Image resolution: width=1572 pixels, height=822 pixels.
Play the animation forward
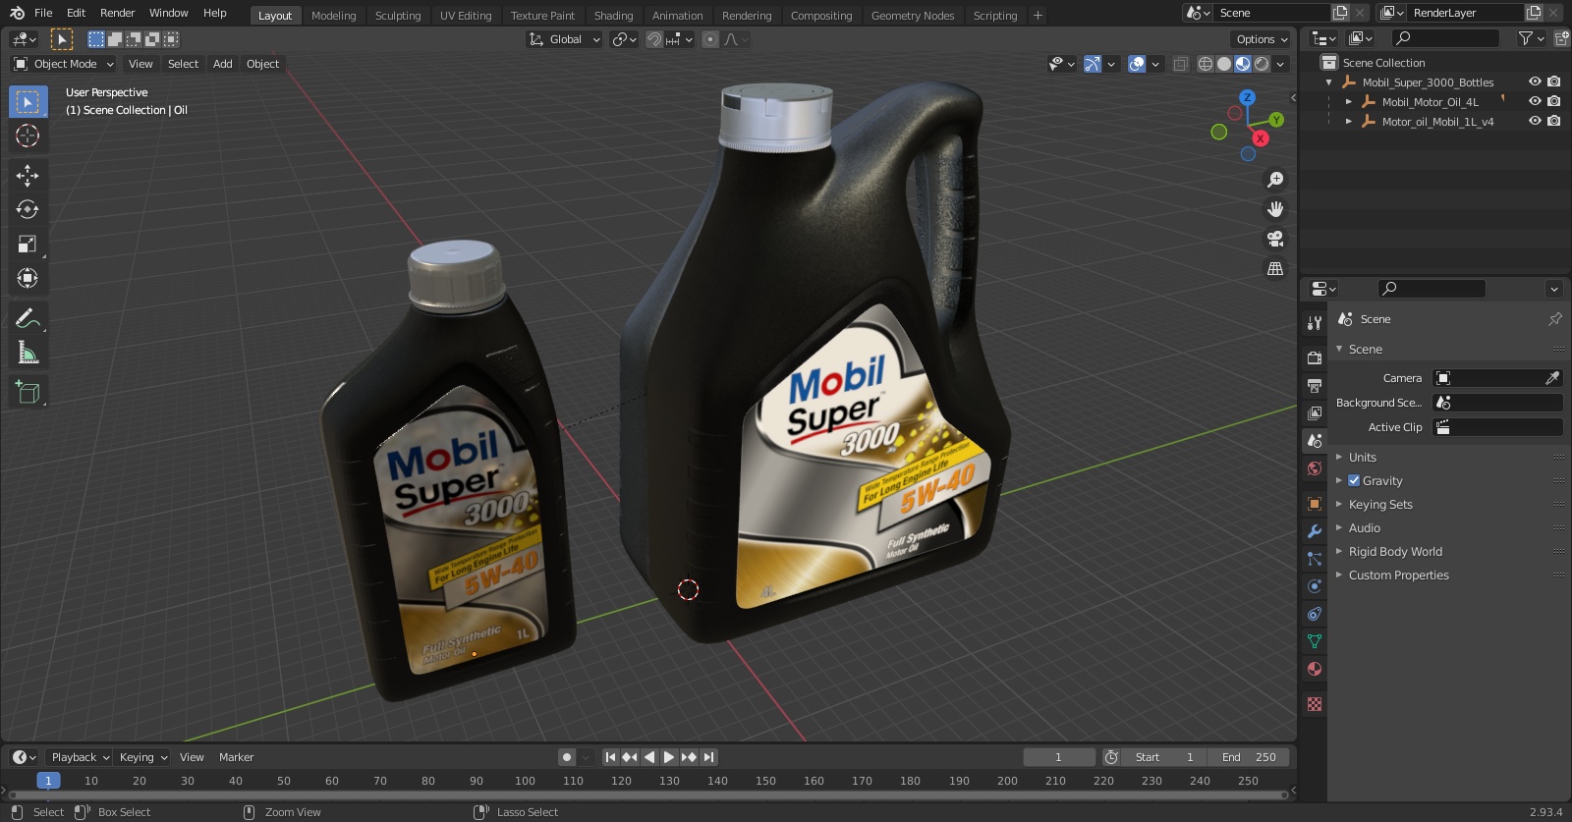click(x=669, y=757)
